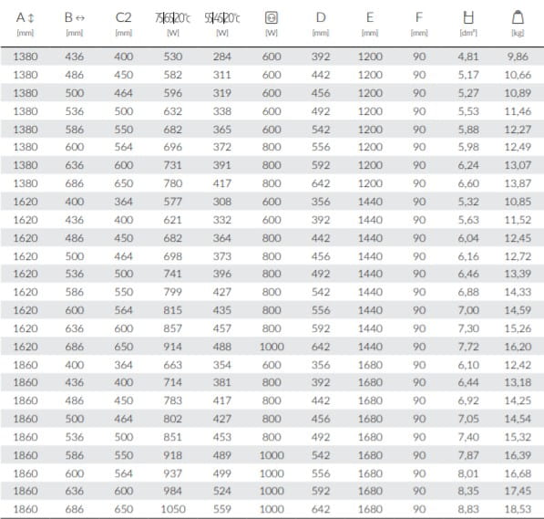This screenshot has height=519, width=544.
Task: Select the weight value 13,18 cell
Action: click(x=518, y=382)
